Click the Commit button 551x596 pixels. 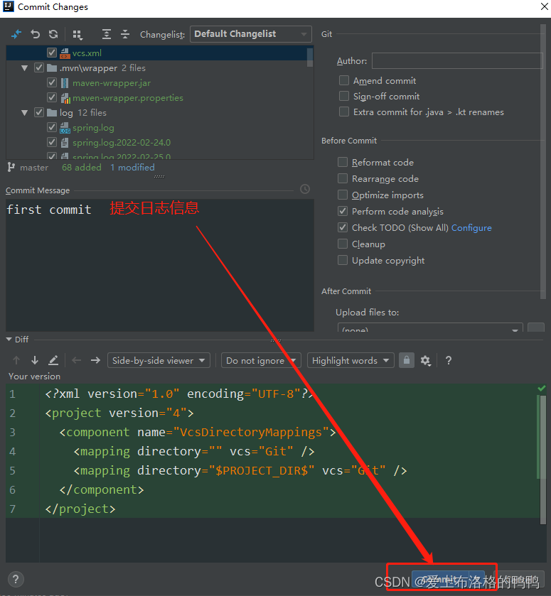tap(440, 579)
